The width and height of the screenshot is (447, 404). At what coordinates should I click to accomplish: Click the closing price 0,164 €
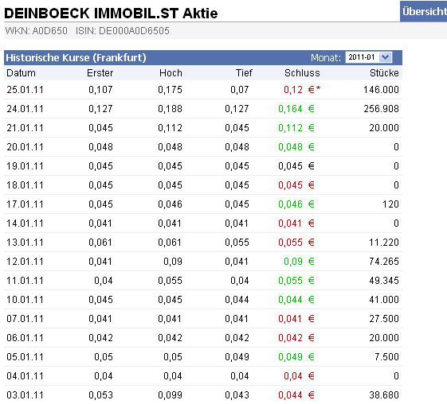[296, 109]
